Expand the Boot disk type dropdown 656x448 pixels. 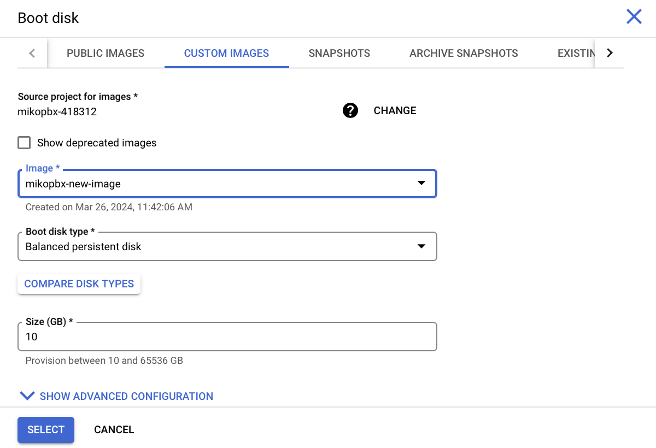[227, 247]
